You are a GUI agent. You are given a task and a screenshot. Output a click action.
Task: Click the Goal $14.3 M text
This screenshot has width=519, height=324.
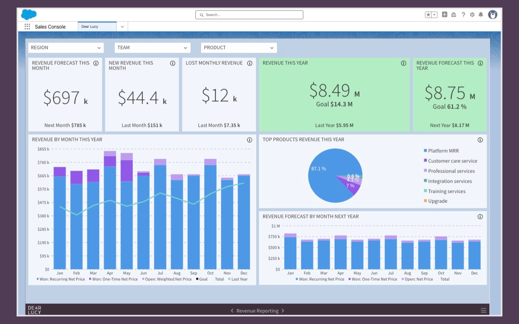coord(335,104)
